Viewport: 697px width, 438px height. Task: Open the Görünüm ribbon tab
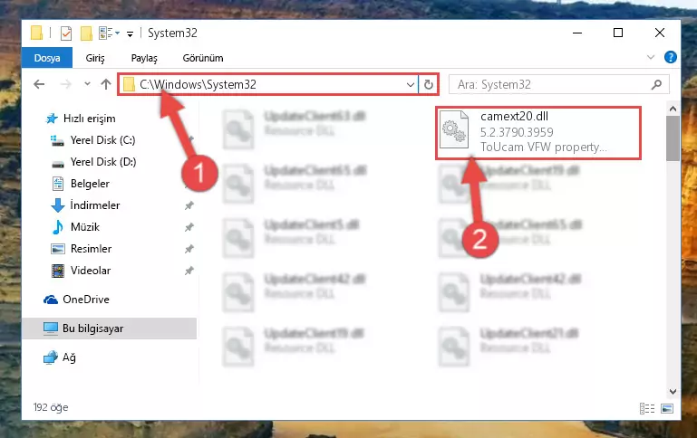(x=203, y=58)
